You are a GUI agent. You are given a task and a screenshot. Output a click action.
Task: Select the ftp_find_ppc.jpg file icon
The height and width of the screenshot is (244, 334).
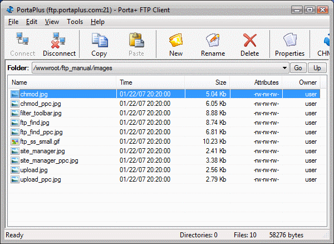[15, 132]
